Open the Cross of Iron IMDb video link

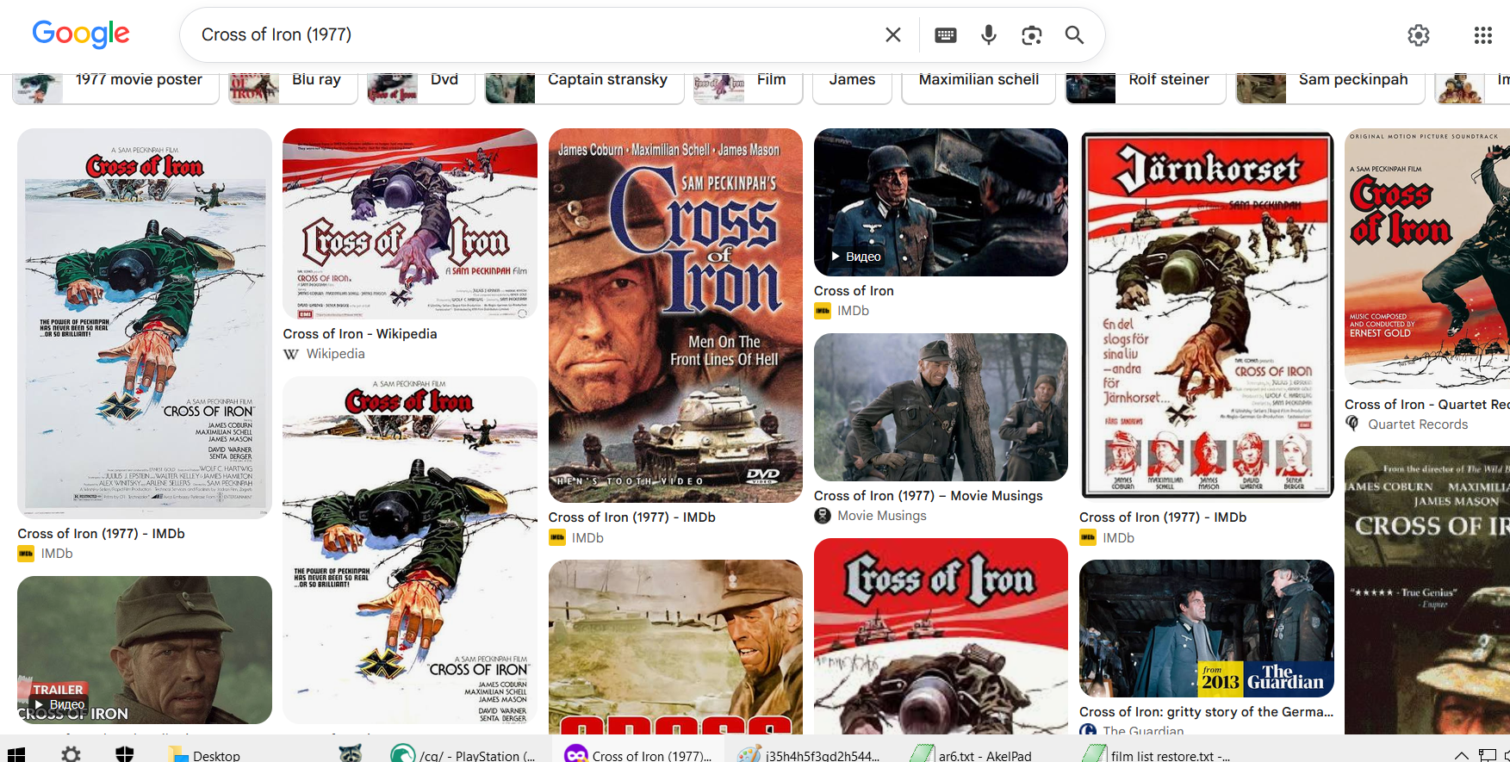pos(854,291)
